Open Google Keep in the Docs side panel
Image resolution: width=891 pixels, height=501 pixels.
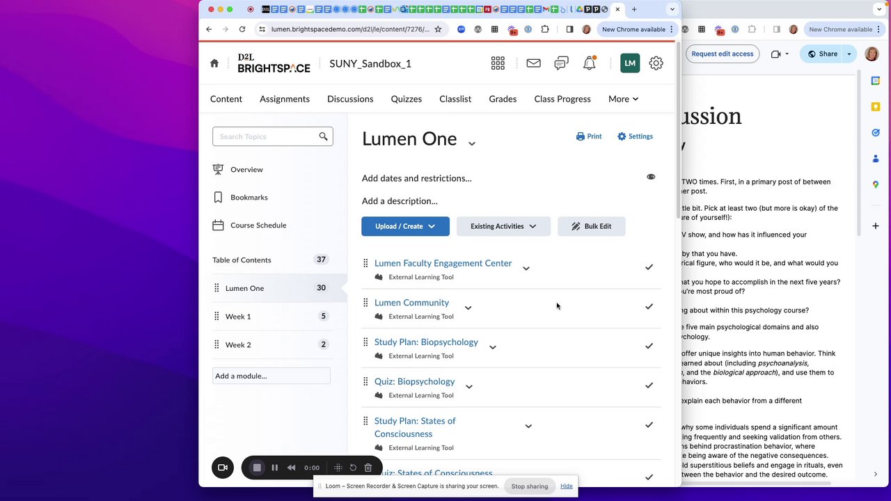click(x=876, y=106)
